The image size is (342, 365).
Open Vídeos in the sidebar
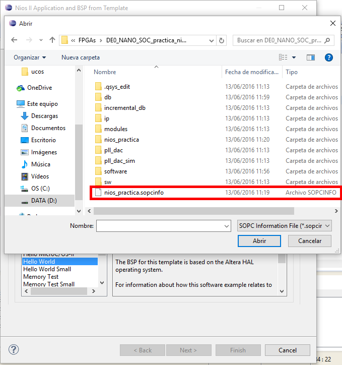[x=35, y=176]
